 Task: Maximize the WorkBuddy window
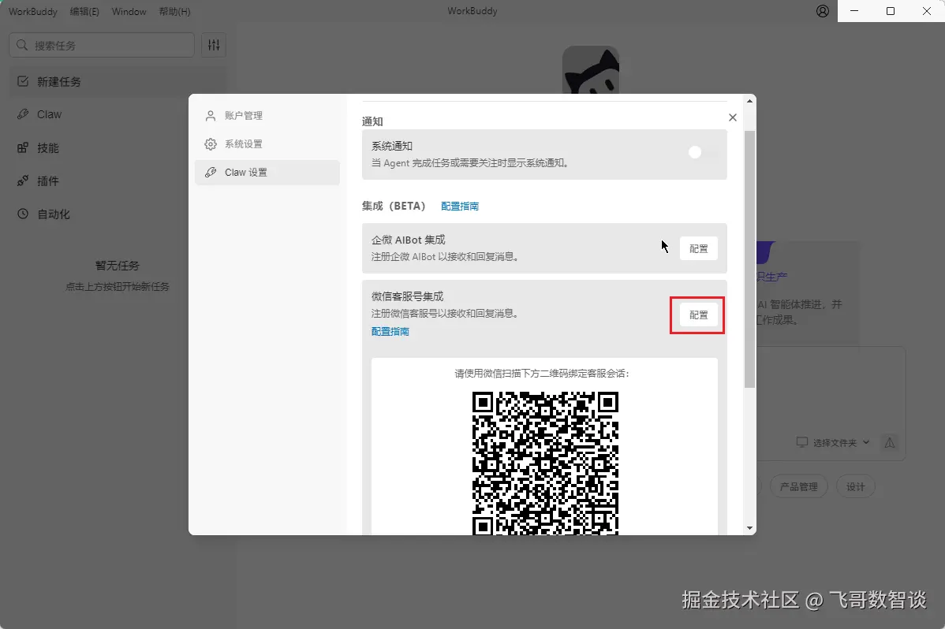tap(890, 11)
